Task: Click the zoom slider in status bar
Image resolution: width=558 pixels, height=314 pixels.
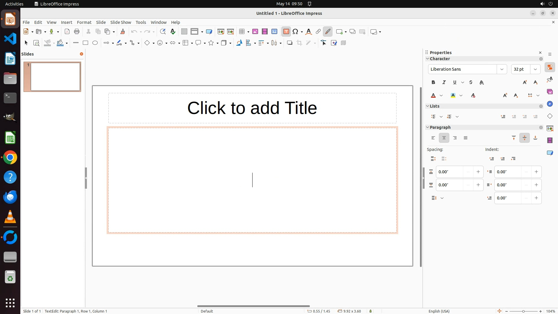Action: (523, 311)
